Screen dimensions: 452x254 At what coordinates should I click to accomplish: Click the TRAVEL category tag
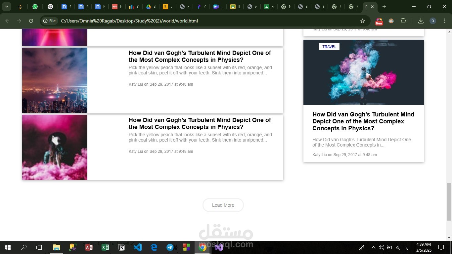[x=329, y=47]
